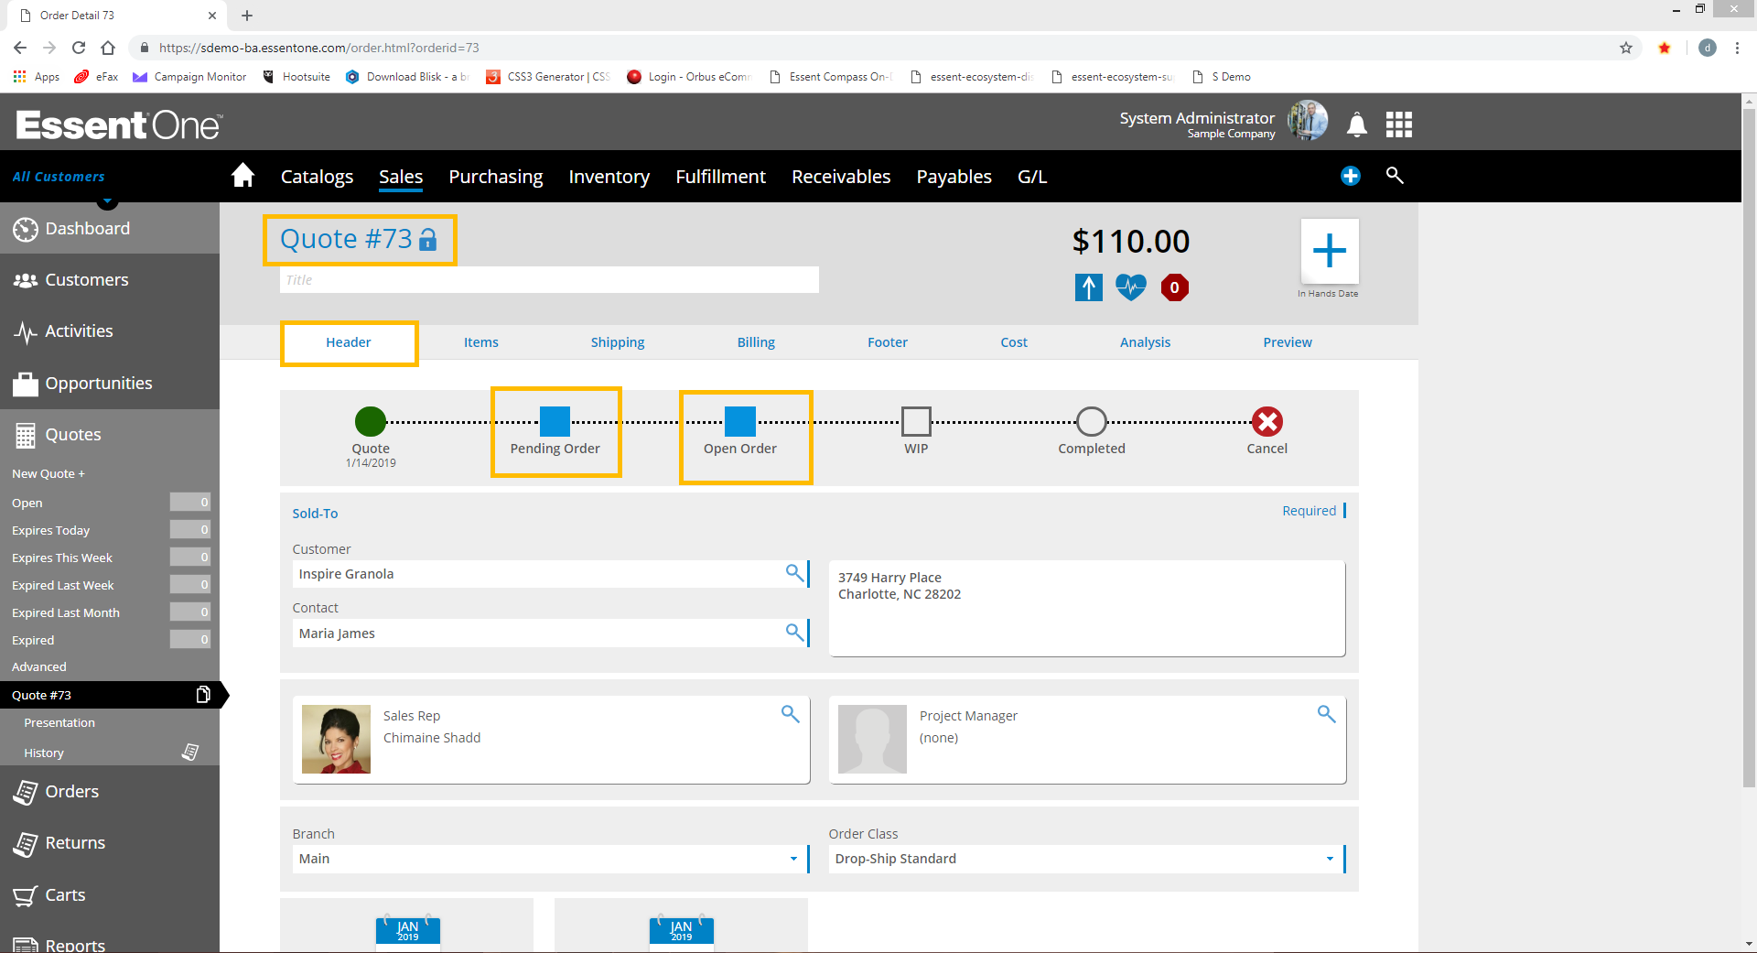1757x953 pixels.
Task: Switch to the Cost tab
Action: click(x=1014, y=342)
